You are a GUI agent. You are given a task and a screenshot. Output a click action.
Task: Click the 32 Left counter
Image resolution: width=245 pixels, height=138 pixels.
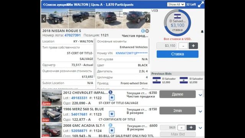pos(191,5)
